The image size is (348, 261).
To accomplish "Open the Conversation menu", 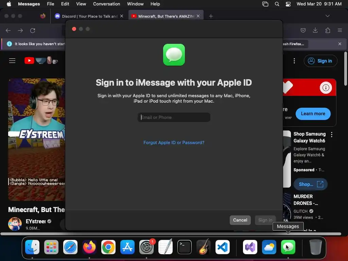I will click(x=106, y=4).
